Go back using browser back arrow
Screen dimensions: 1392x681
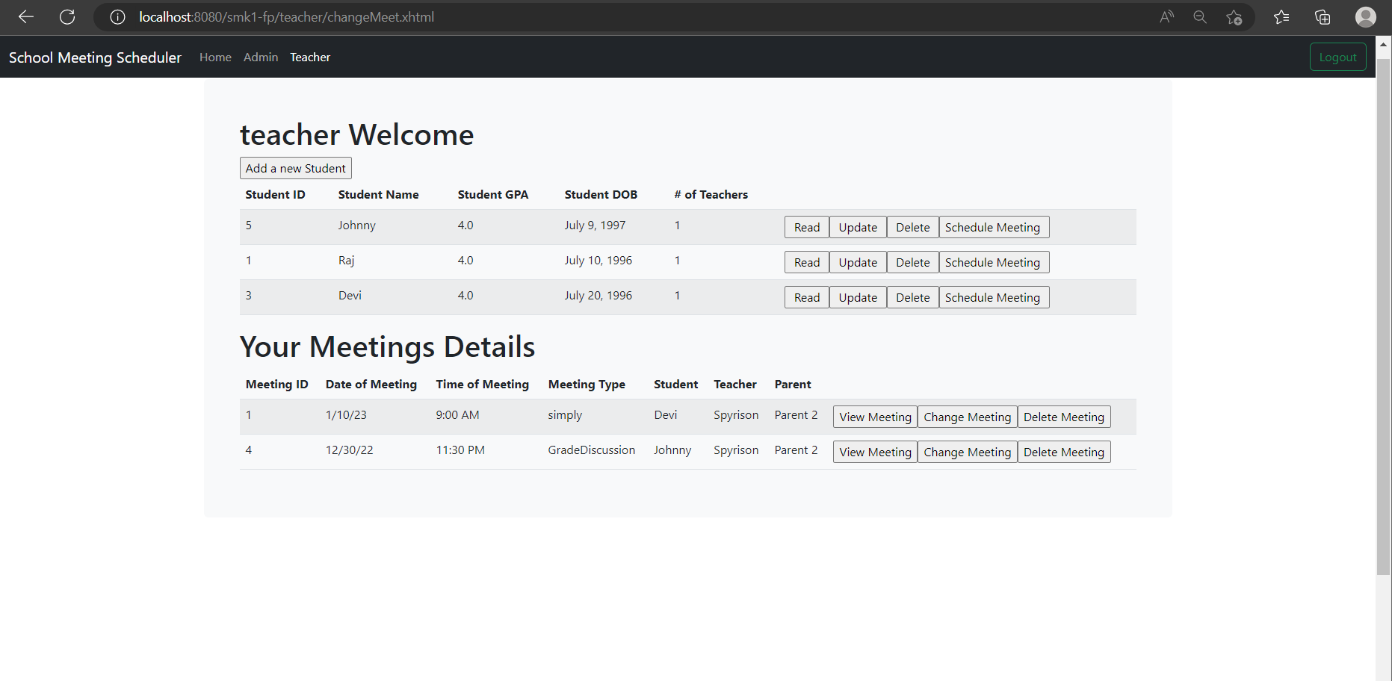pyautogui.click(x=26, y=17)
